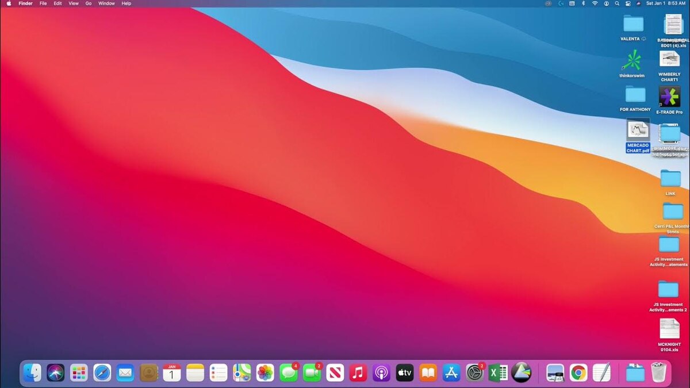690x388 pixels.
Task: Open Messages with 4 unread badge
Action: click(289, 373)
